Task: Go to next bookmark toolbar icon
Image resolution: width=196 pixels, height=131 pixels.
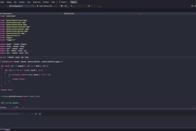Action: point(95,6)
